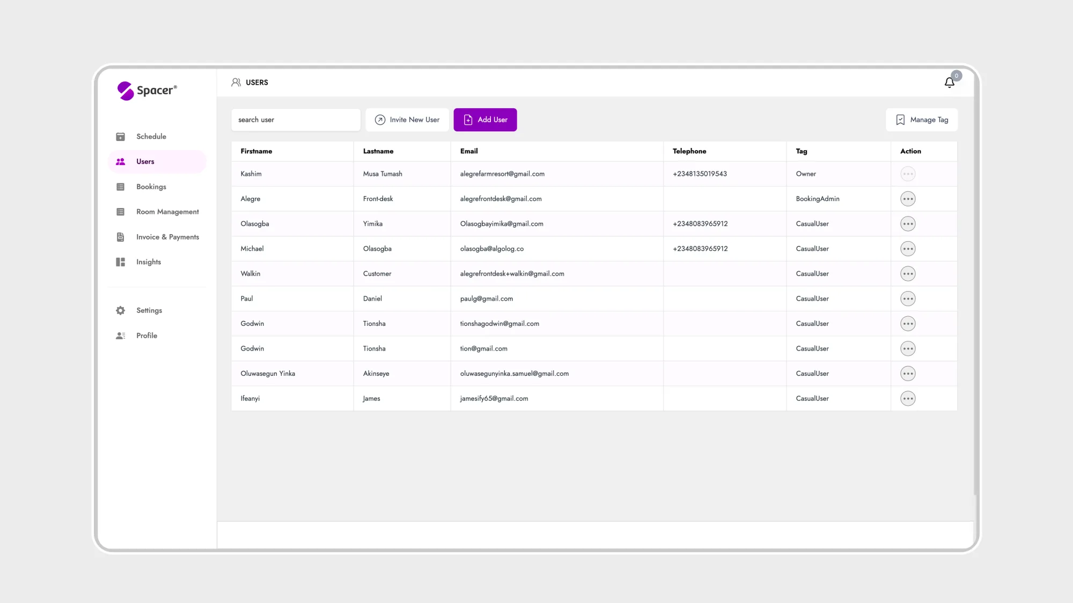Open action menu for tionshagodwin@gmail.com row
This screenshot has height=603, width=1073.
click(908, 324)
